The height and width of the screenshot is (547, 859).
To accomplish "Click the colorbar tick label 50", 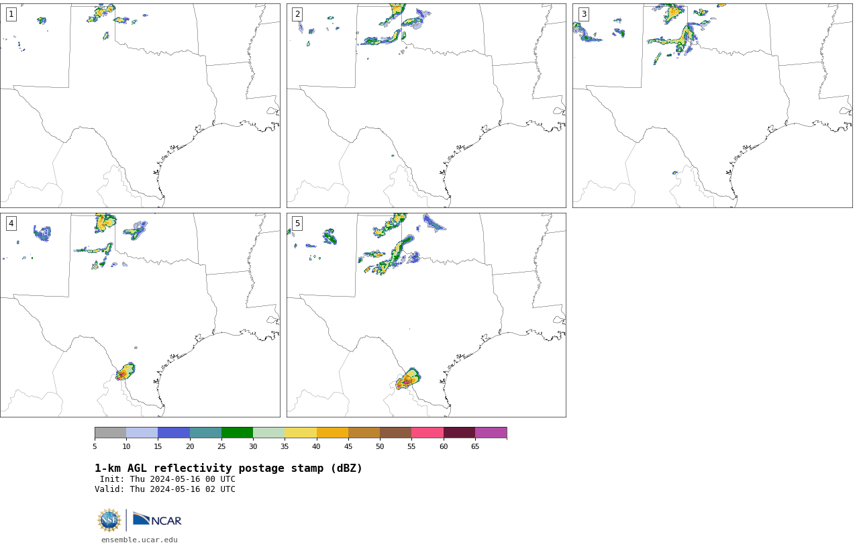I will pos(380,446).
